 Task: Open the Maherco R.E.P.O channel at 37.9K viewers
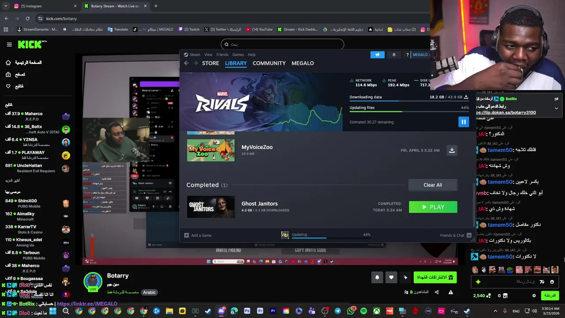click(x=38, y=117)
